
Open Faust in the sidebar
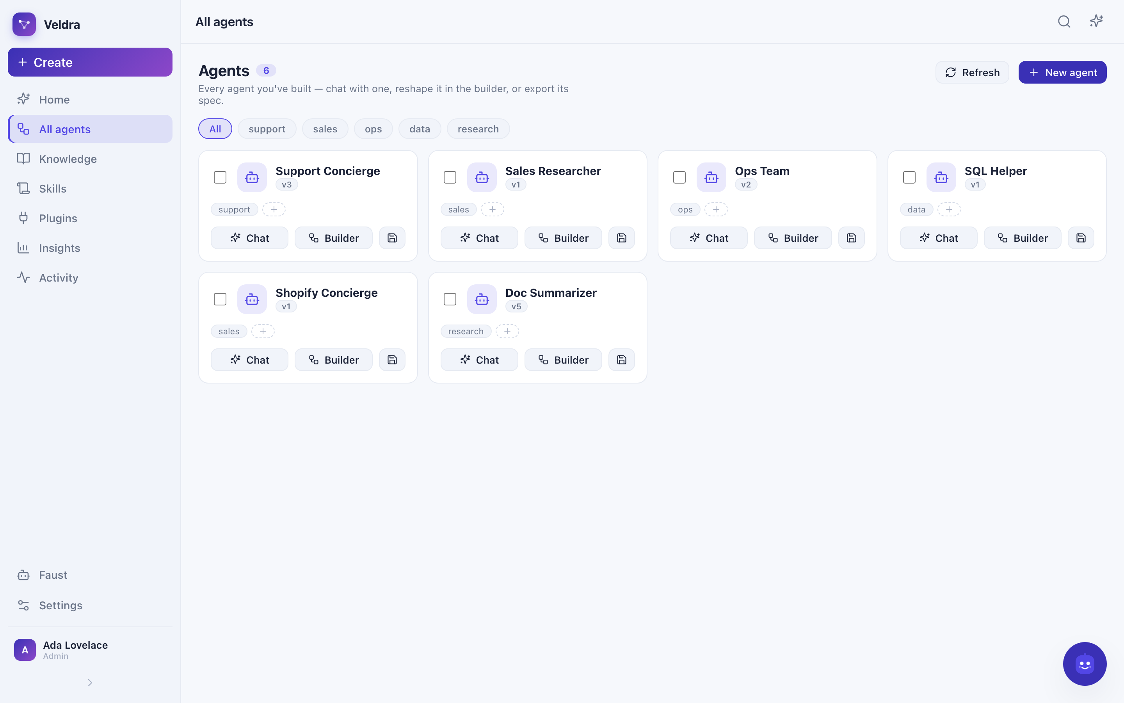pos(90,575)
